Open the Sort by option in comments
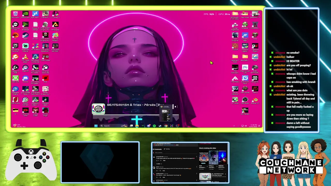This screenshot has width=331, height=186. [167, 149]
